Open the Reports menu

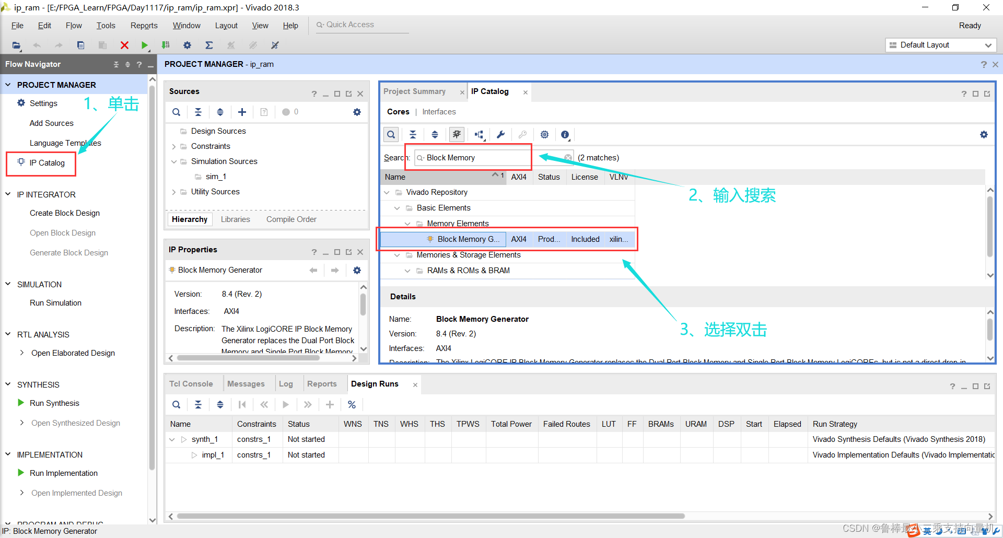click(144, 26)
